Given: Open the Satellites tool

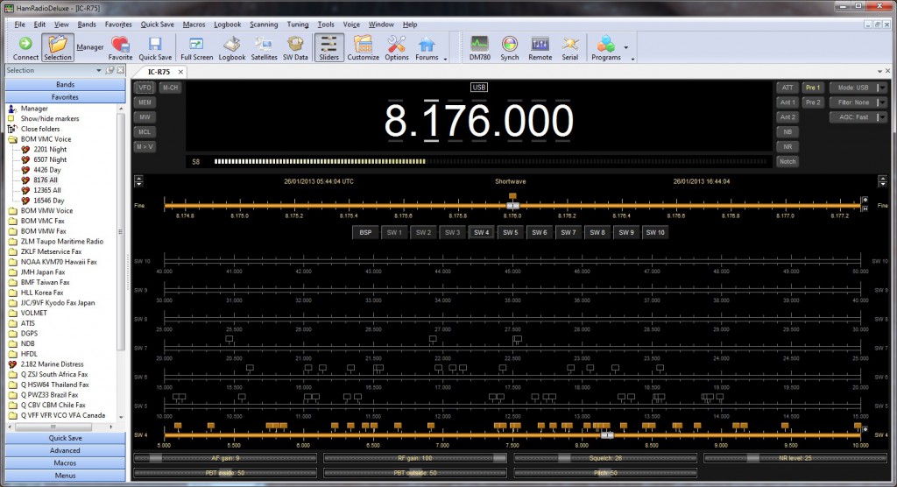Looking at the screenshot, I should [x=264, y=47].
